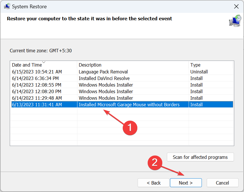Click the Uninstall type cell
Viewport: 244px width, 192px height.
coord(199,72)
